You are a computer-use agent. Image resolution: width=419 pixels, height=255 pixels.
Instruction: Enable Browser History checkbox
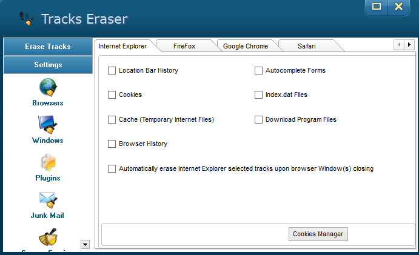(112, 144)
